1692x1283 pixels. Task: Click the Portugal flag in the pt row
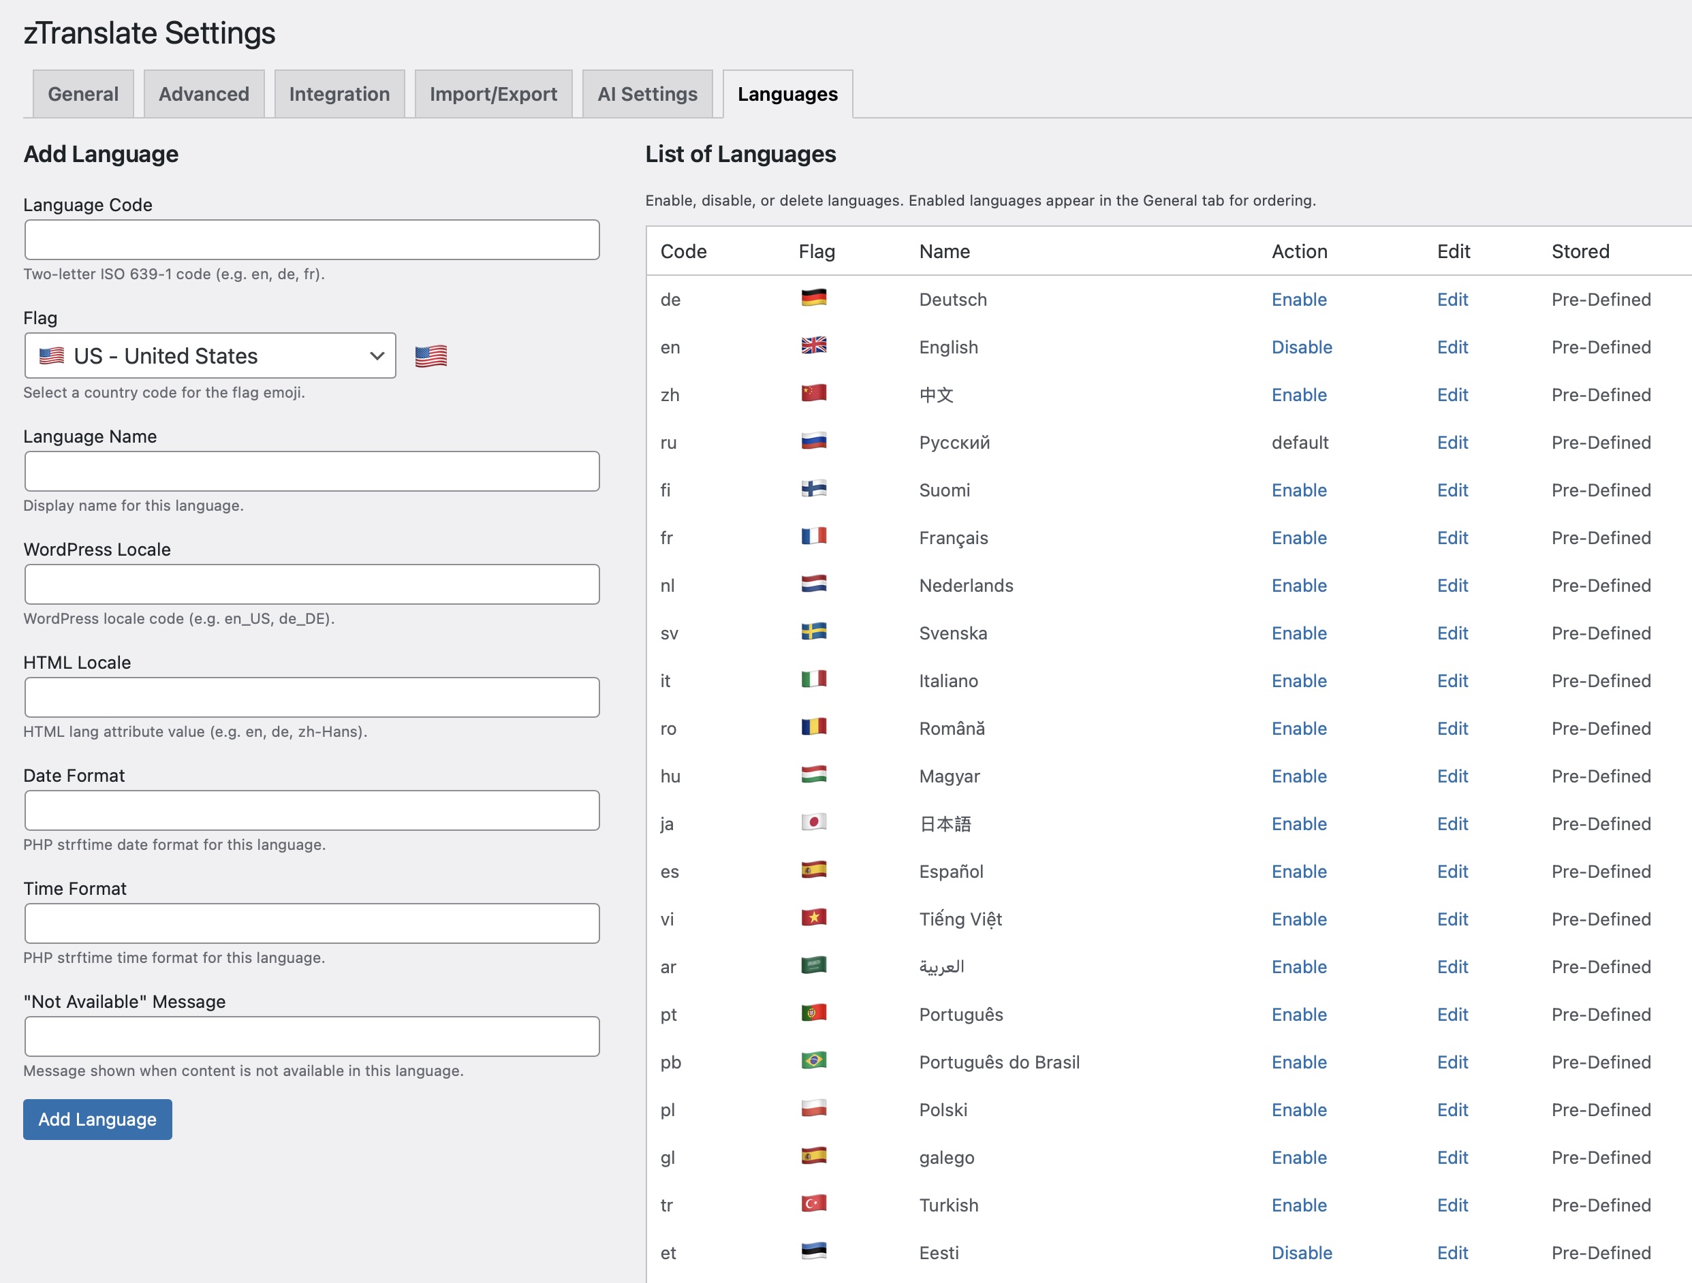tap(813, 1013)
